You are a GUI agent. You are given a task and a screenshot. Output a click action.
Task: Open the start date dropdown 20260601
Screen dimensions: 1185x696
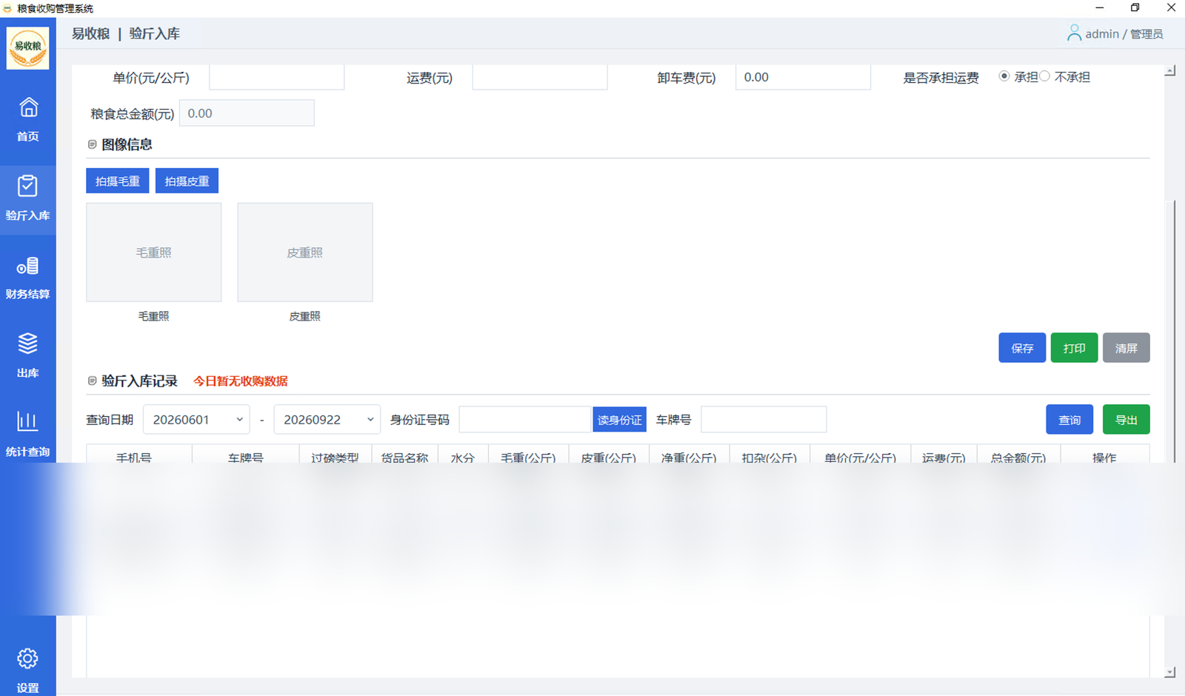196,420
